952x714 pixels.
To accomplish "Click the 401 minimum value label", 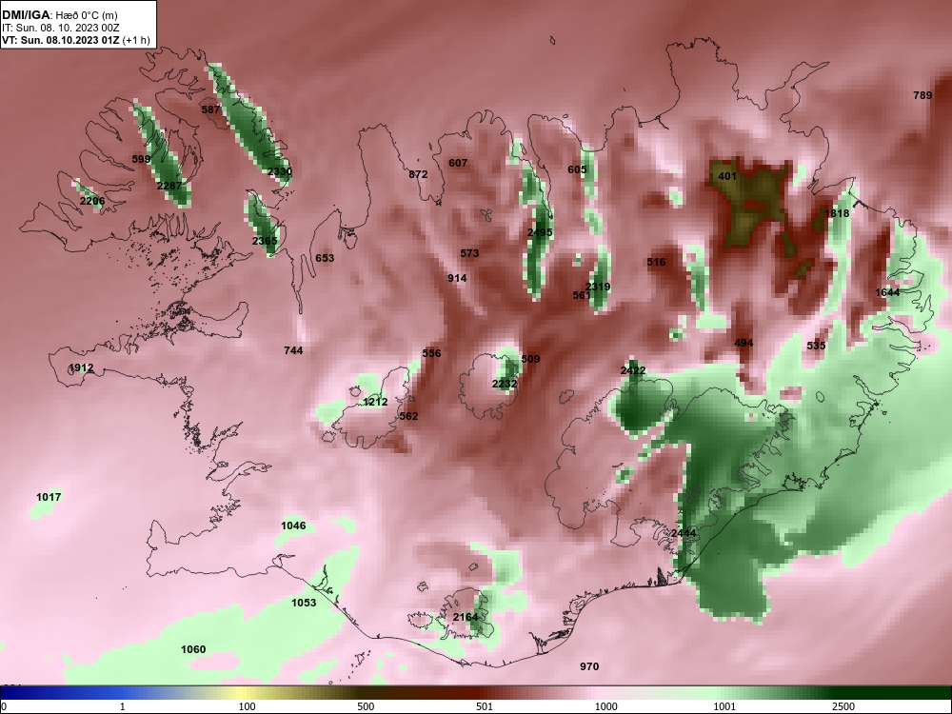I will click(x=726, y=177).
